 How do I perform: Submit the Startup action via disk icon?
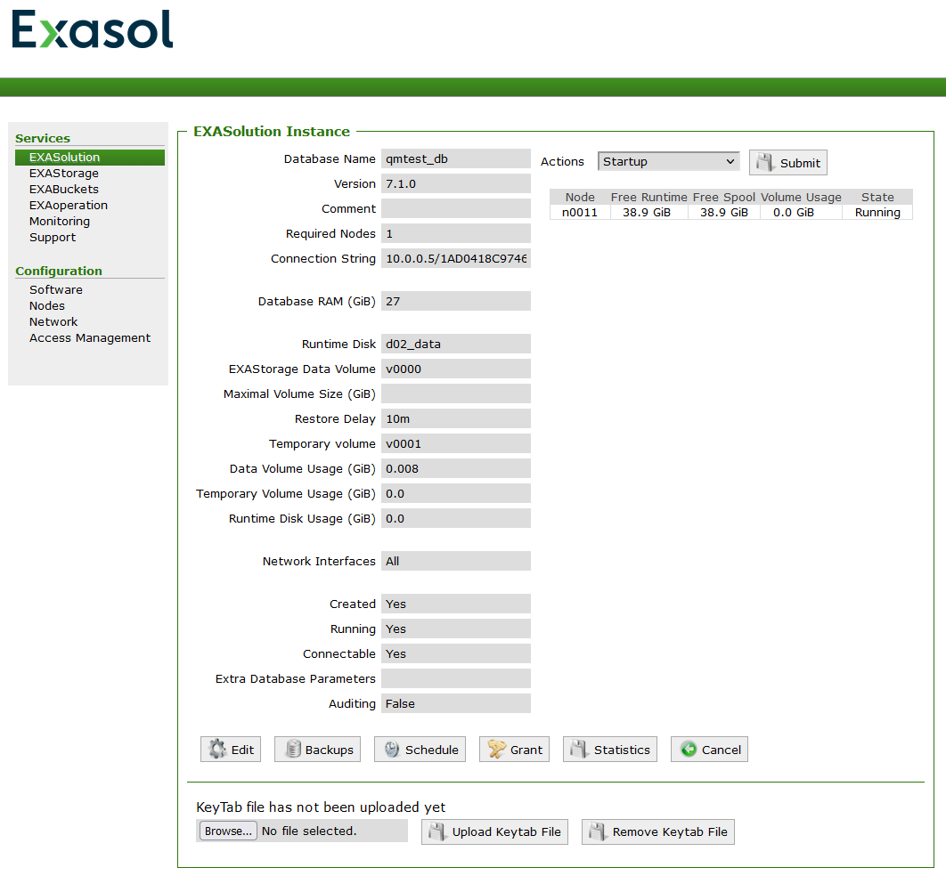(763, 162)
